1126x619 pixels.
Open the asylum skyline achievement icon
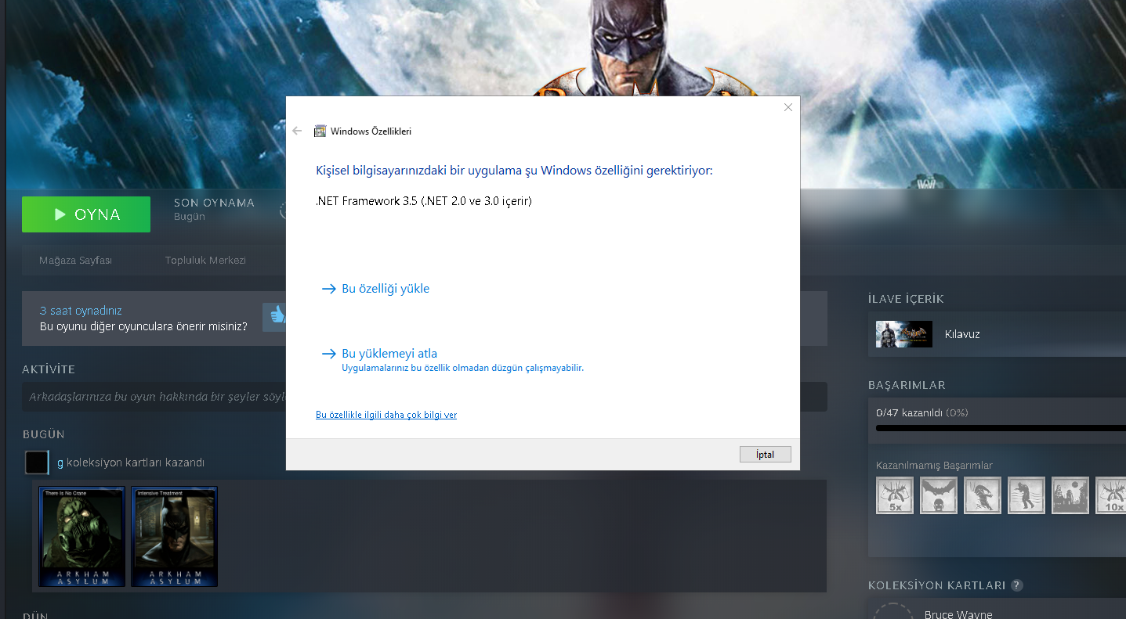[x=1070, y=495]
